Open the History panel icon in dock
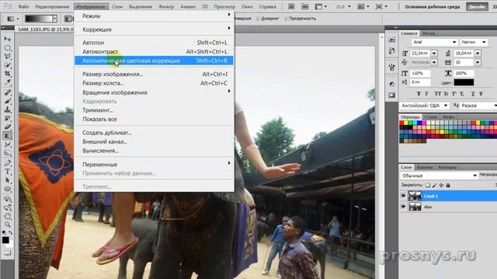497x279 pixels. [391, 51]
